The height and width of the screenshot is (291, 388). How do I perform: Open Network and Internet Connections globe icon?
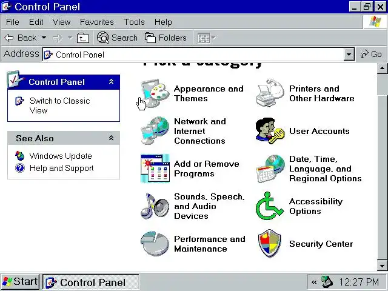[155, 131]
